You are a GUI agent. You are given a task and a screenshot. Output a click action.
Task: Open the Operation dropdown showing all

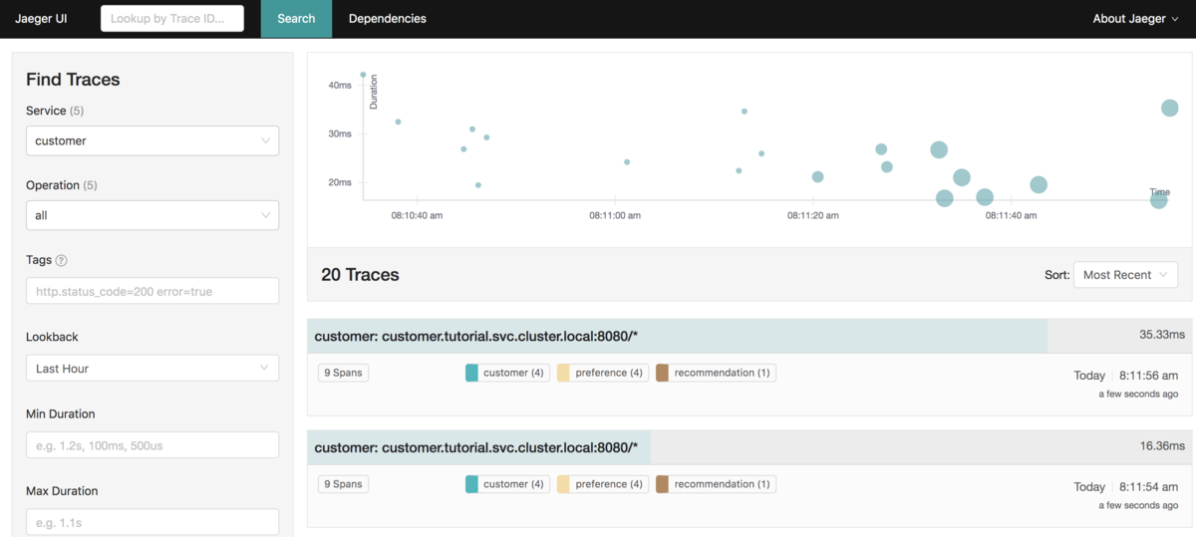[152, 215]
